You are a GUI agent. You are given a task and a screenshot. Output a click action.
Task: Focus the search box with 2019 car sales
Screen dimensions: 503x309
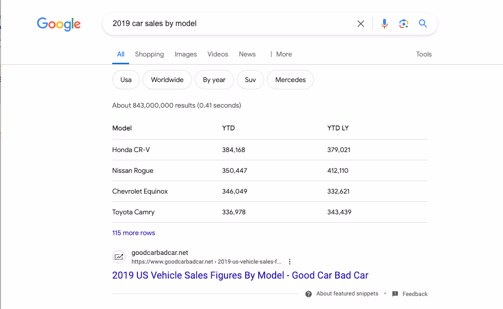[231, 24]
